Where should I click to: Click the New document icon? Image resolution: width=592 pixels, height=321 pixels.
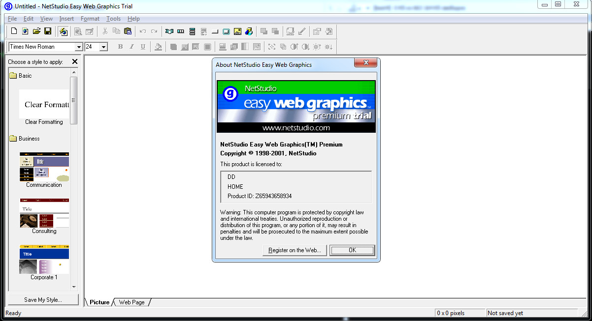click(x=14, y=31)
